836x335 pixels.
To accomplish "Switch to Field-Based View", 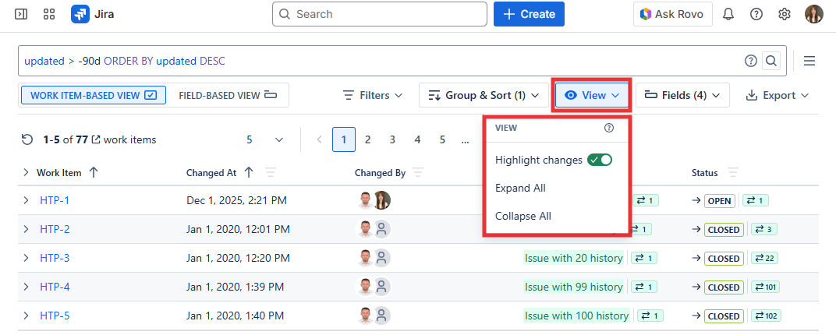I will coord(228,95).
